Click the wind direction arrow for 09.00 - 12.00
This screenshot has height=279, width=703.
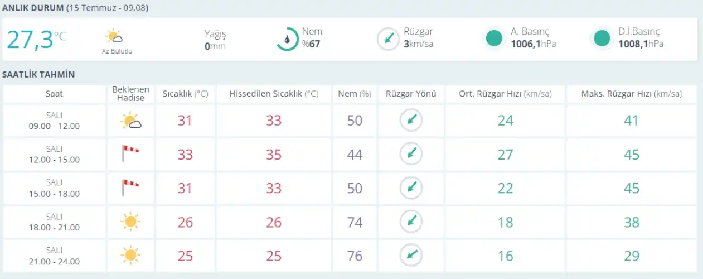coord(411,120)
